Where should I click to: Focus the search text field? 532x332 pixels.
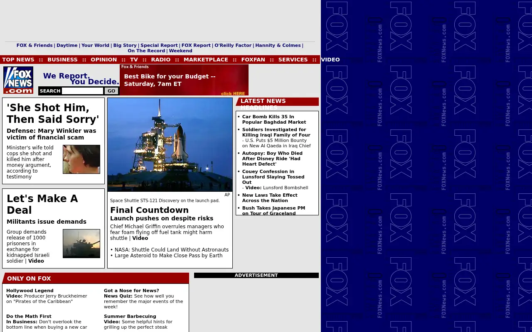click(x=82, y=91)
